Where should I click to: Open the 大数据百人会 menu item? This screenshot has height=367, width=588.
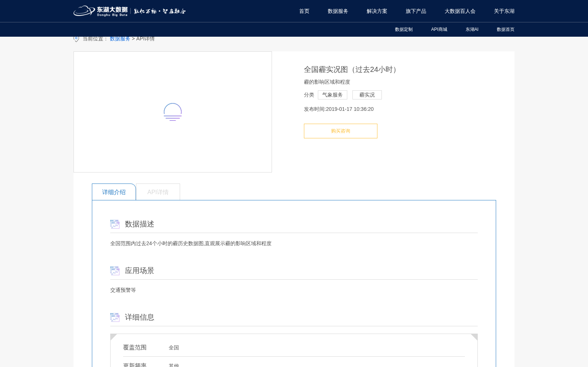click(460, 11)
